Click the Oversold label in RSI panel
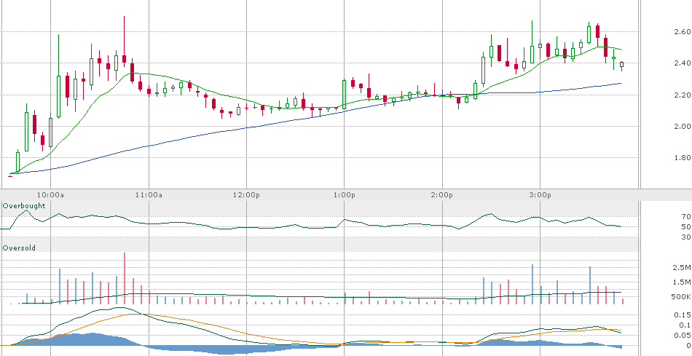 click(19, 248)
